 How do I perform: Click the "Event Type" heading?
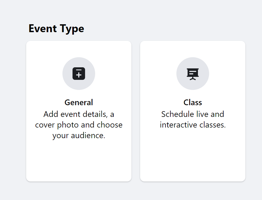click(x=56, y=29)
